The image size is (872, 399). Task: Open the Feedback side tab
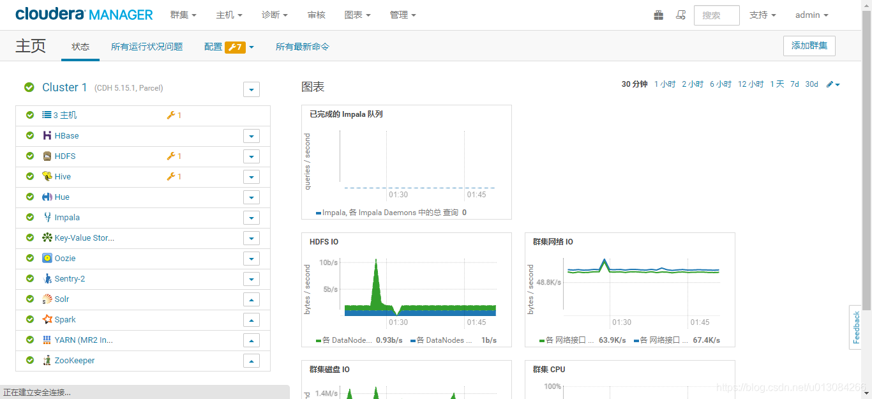(856, 327)
